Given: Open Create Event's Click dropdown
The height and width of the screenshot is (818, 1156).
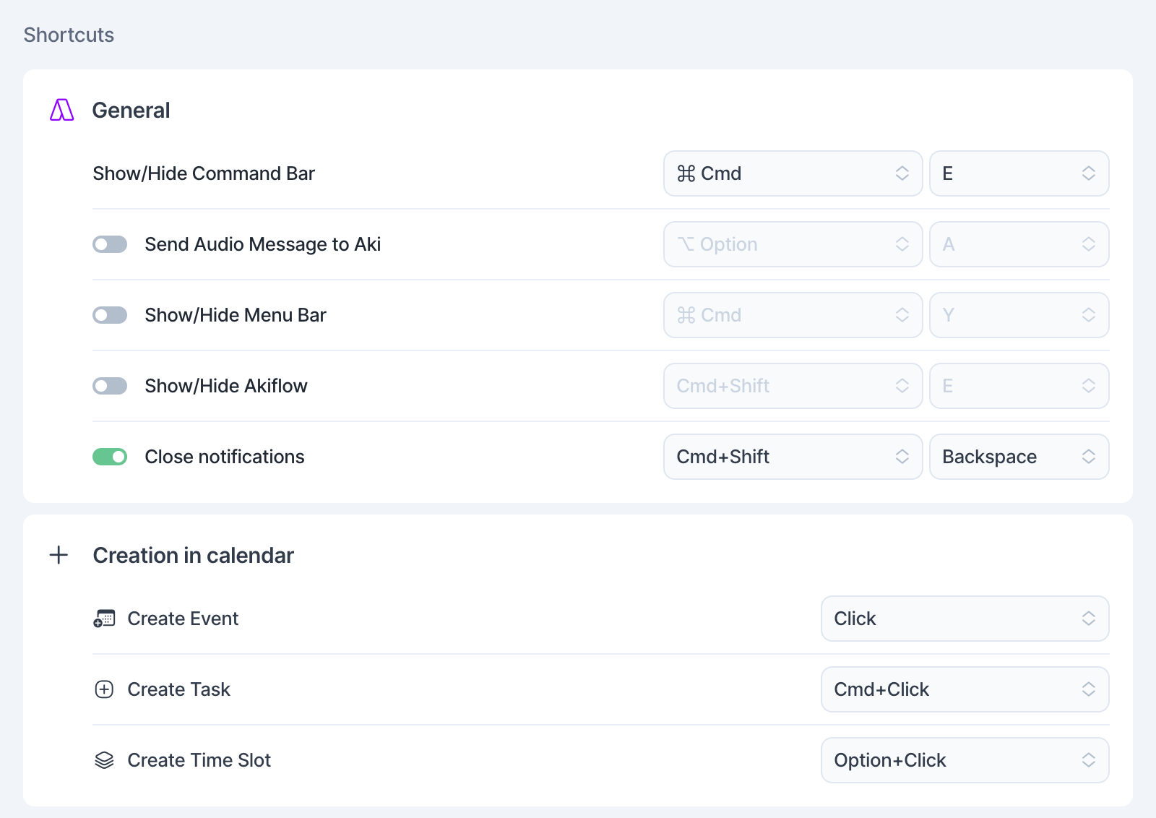Looking at the screenshot, I should point(964,619).
